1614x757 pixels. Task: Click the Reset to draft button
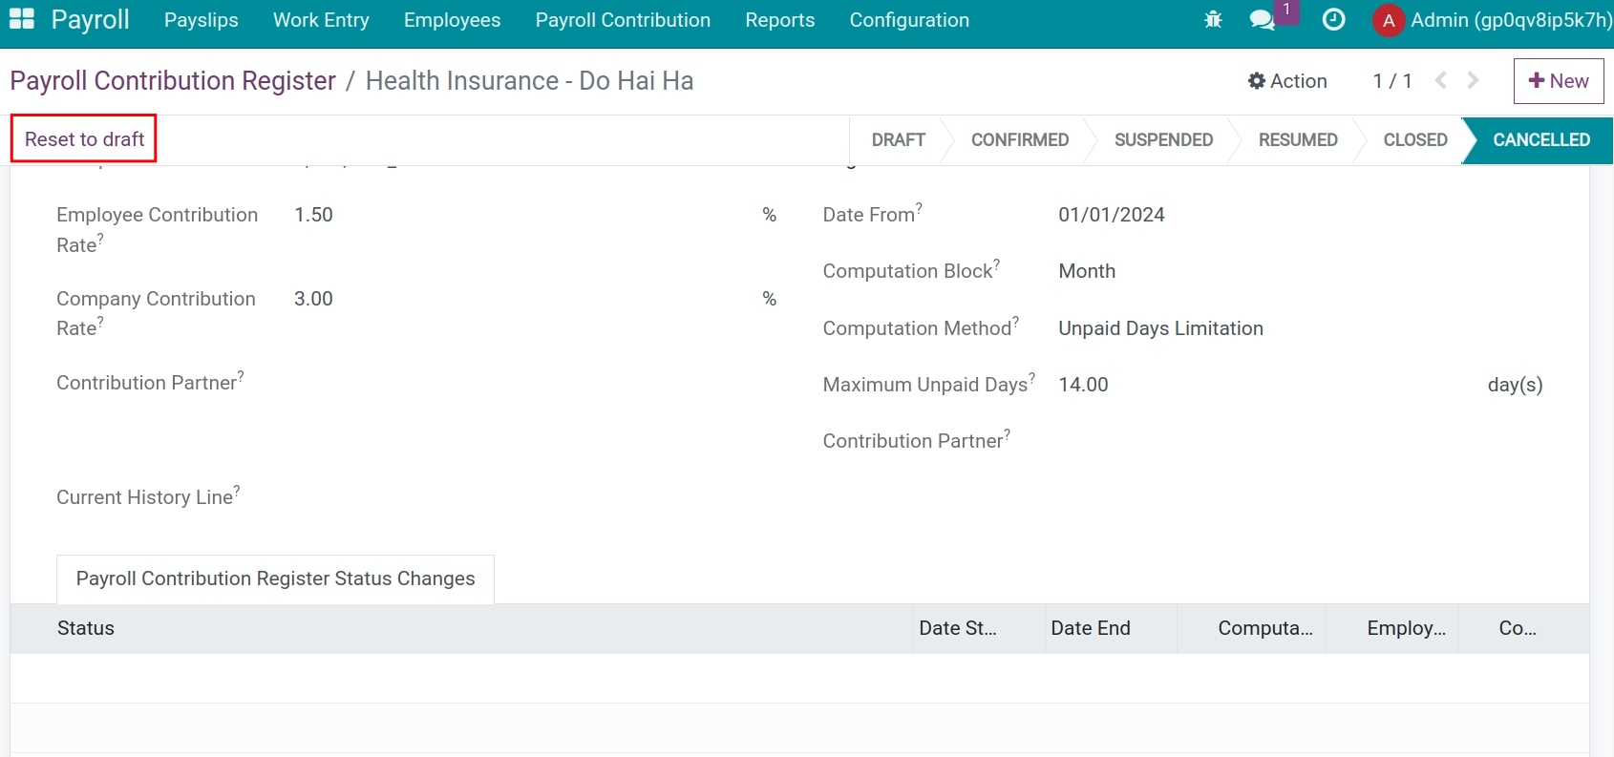point(84,139)
